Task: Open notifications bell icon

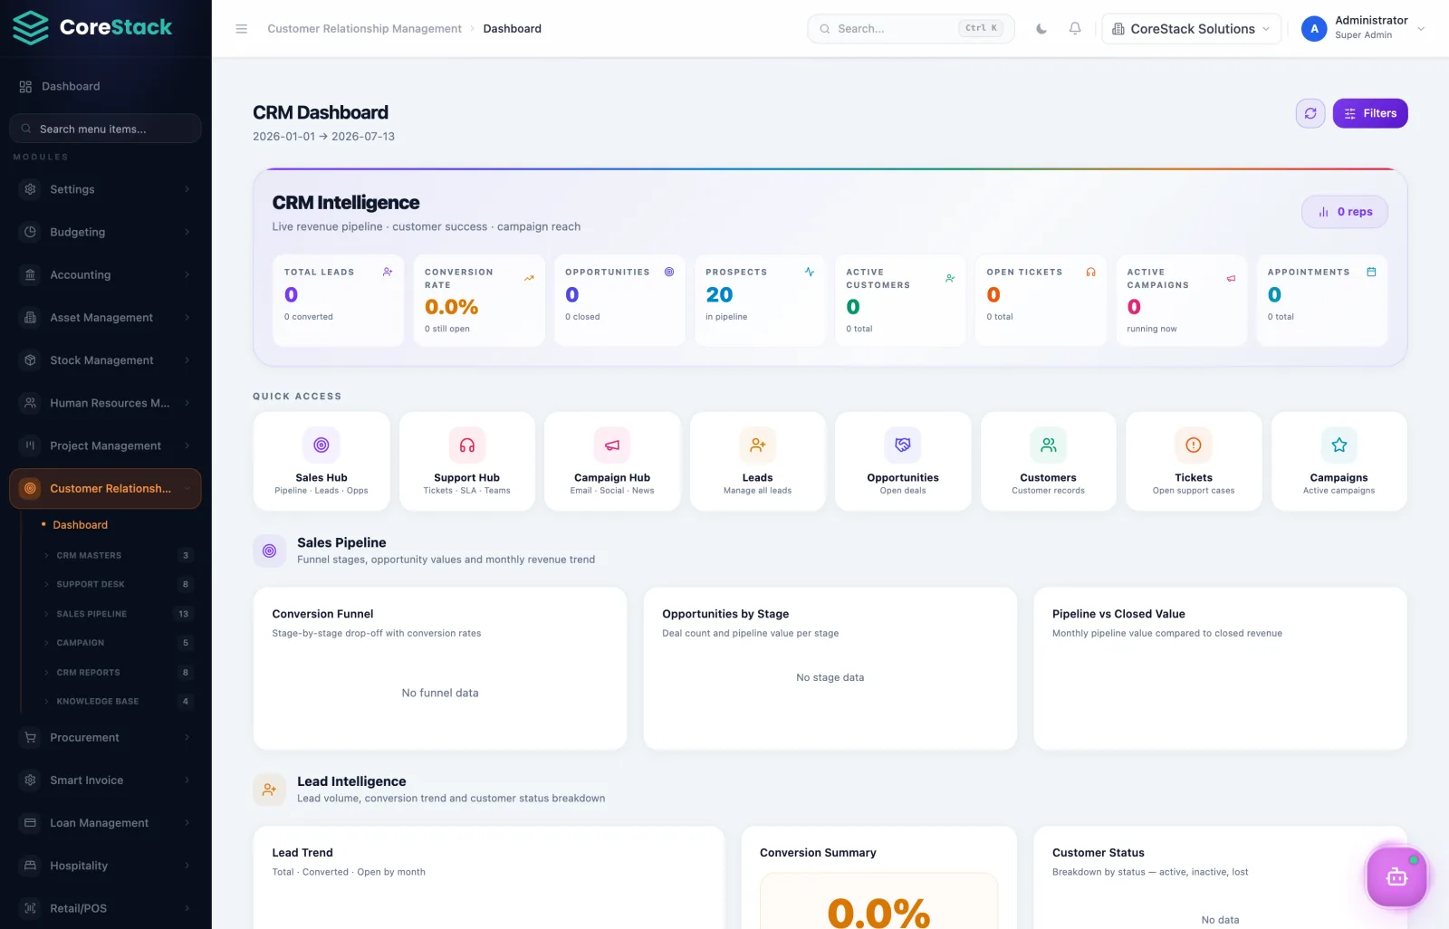Action: 1075,29
